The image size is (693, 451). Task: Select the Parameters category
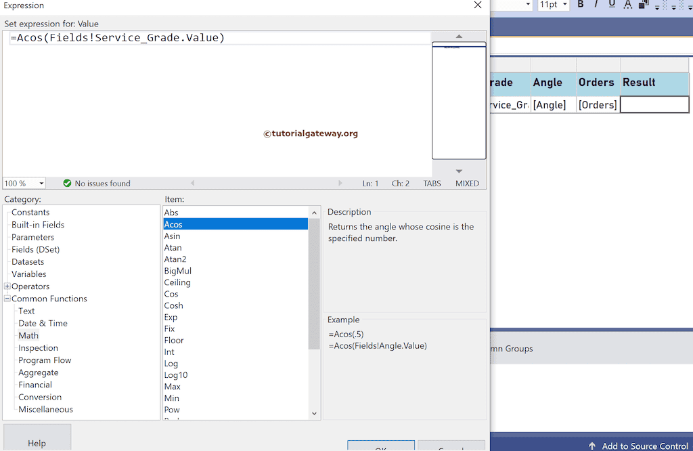tap(32, 237)
